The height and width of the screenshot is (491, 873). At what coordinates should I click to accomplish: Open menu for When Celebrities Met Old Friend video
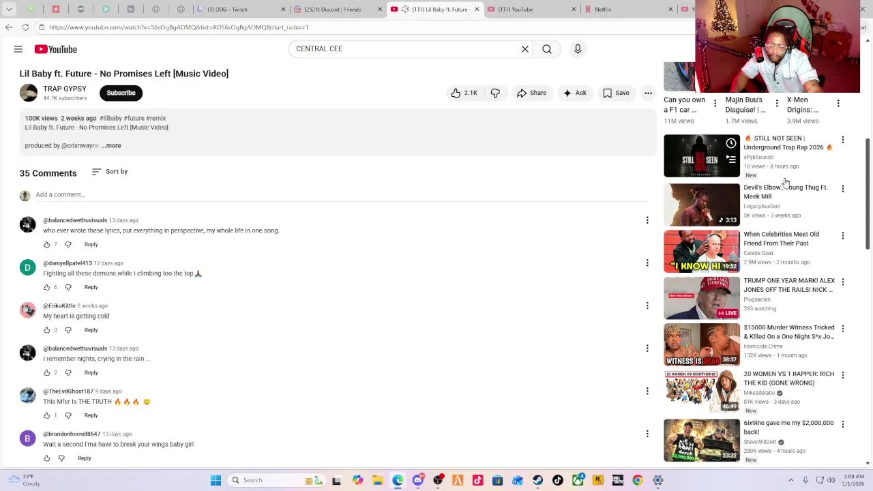(843, 235)
